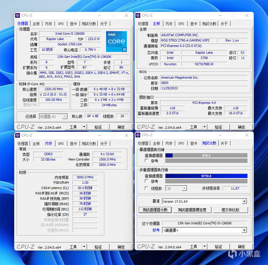Click this-processor field 13th Gen i5-13600K

coord(204,223)
